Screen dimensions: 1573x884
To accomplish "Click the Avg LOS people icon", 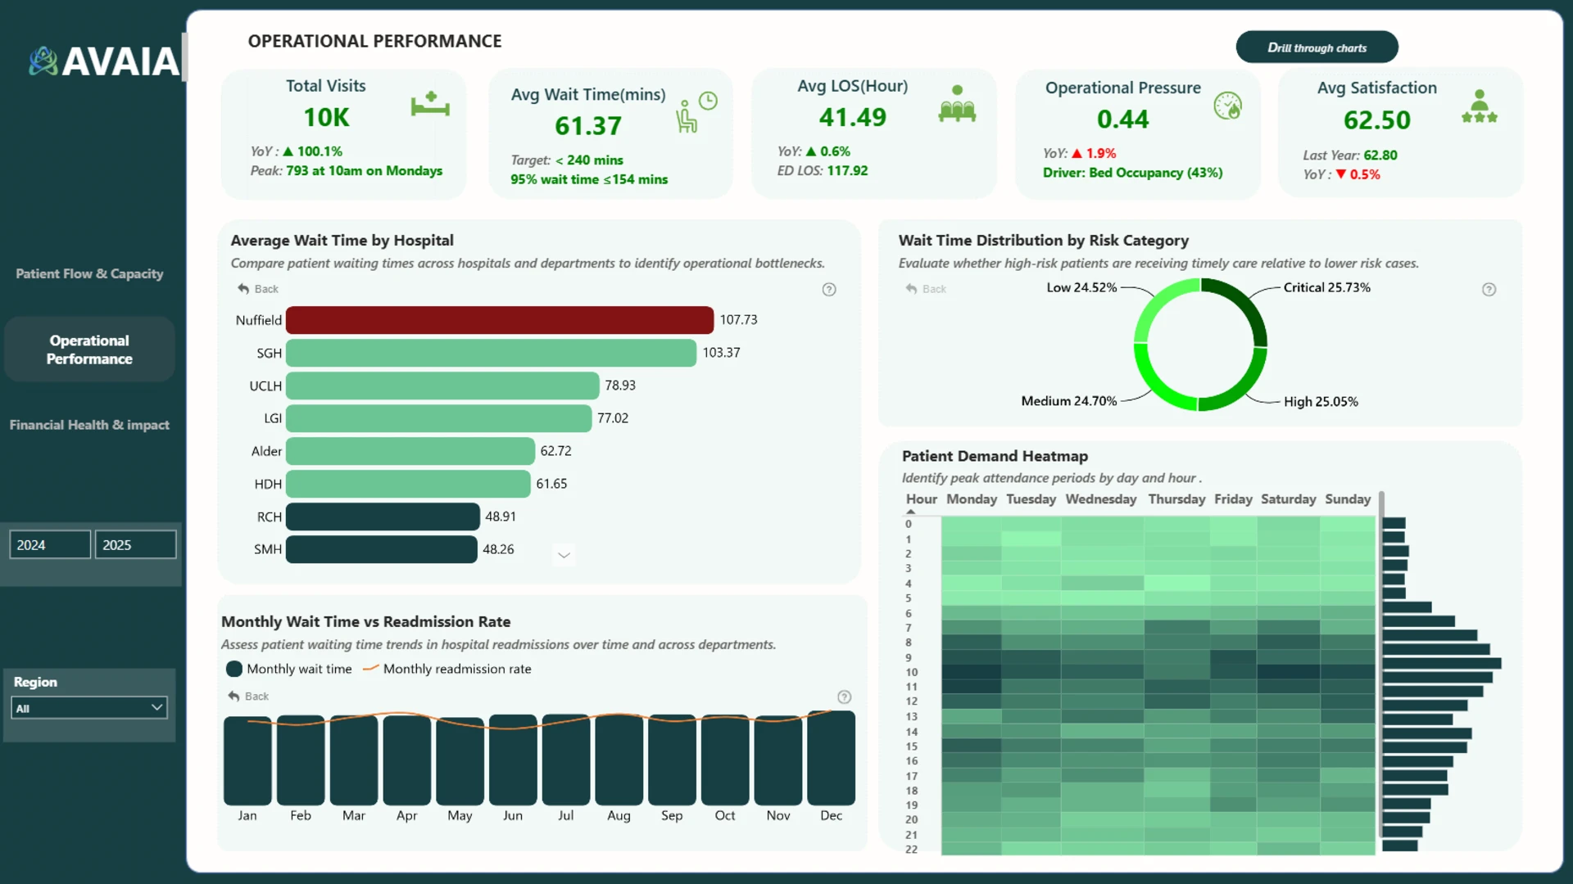I will tap(957, 104).
